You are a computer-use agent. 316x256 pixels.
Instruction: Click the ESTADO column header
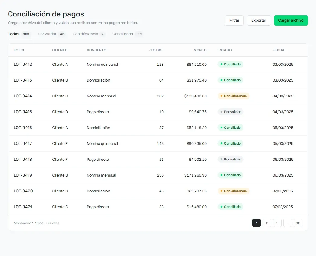click(224, 50)
